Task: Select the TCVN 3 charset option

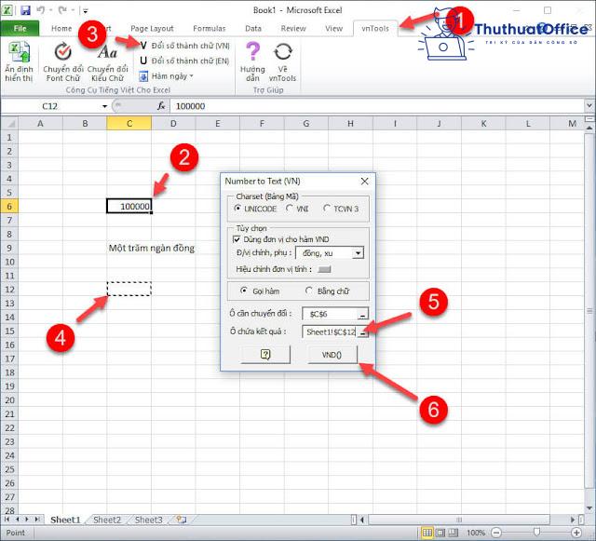Action: [x=341, y=209]
